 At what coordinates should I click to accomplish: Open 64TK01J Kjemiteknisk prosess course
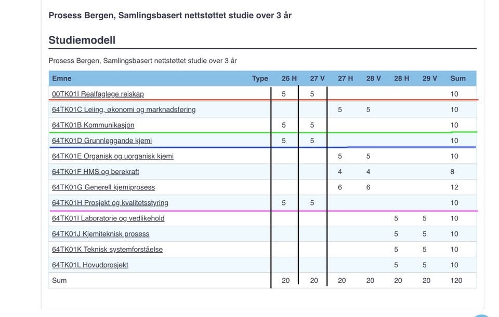[x=100, y=234]
